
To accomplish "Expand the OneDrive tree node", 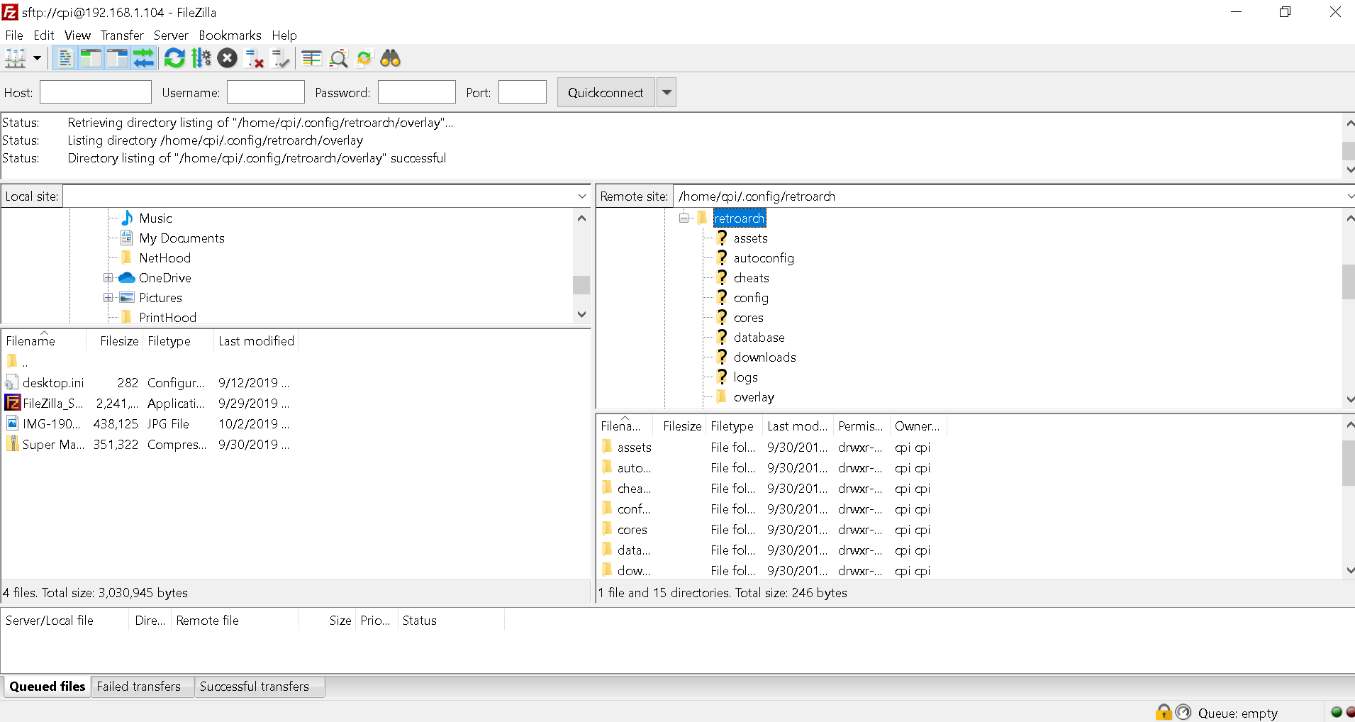I will tap(108, 277).
